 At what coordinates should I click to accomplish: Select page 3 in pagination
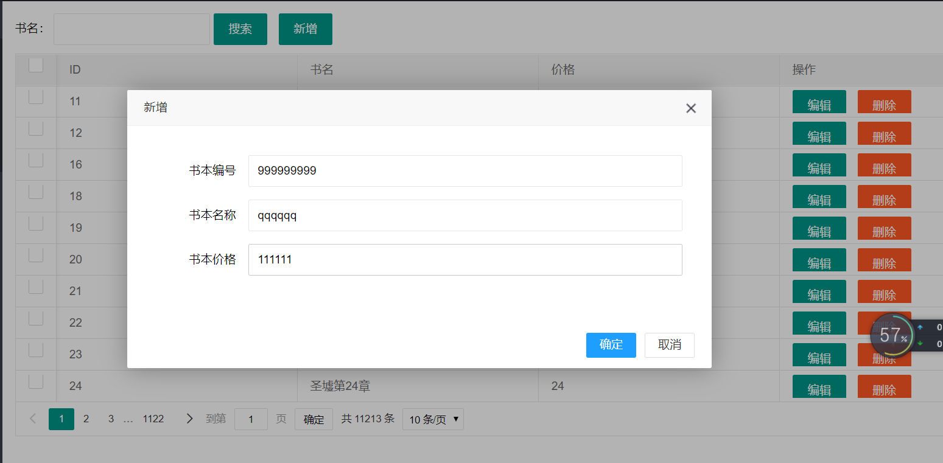tap(111, 419)
